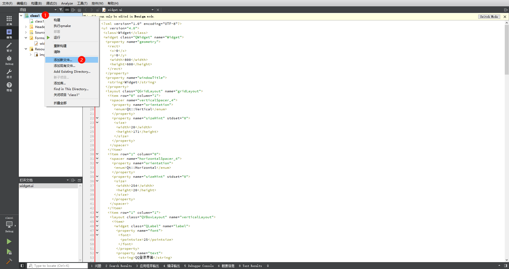Switch to the Edit (编辑) mode

(9, 33)
